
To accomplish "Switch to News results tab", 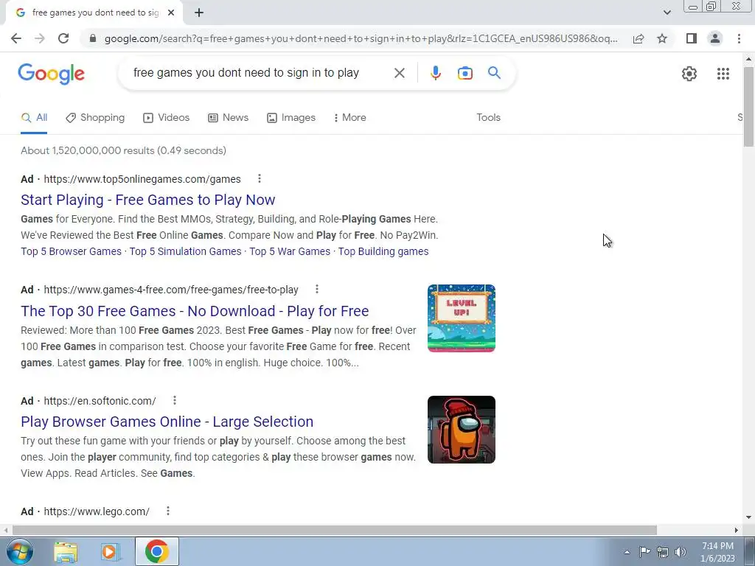I will pos(229,118).
